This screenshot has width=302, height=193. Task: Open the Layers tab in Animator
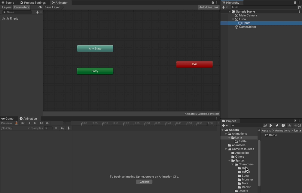point(7,7)
